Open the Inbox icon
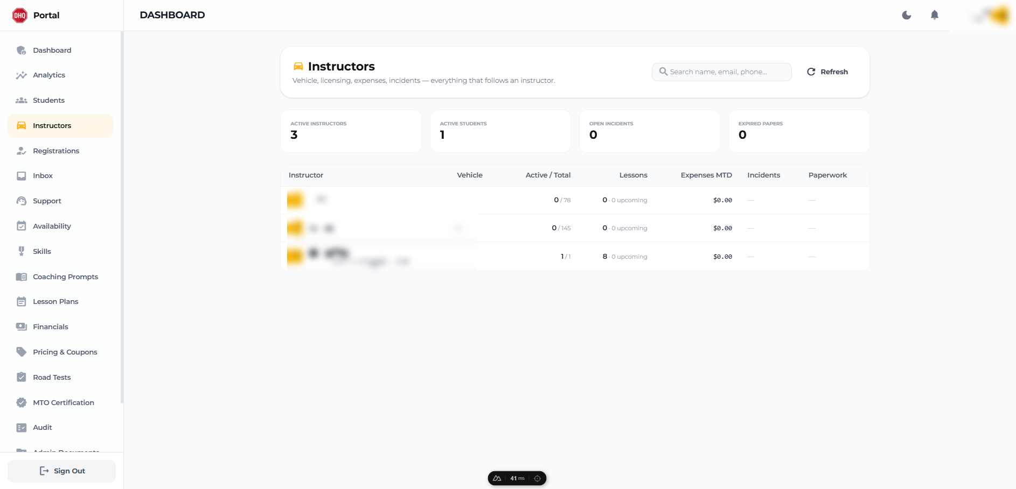This screenshot has height=489, width=1016. click(x=22, y=176)
